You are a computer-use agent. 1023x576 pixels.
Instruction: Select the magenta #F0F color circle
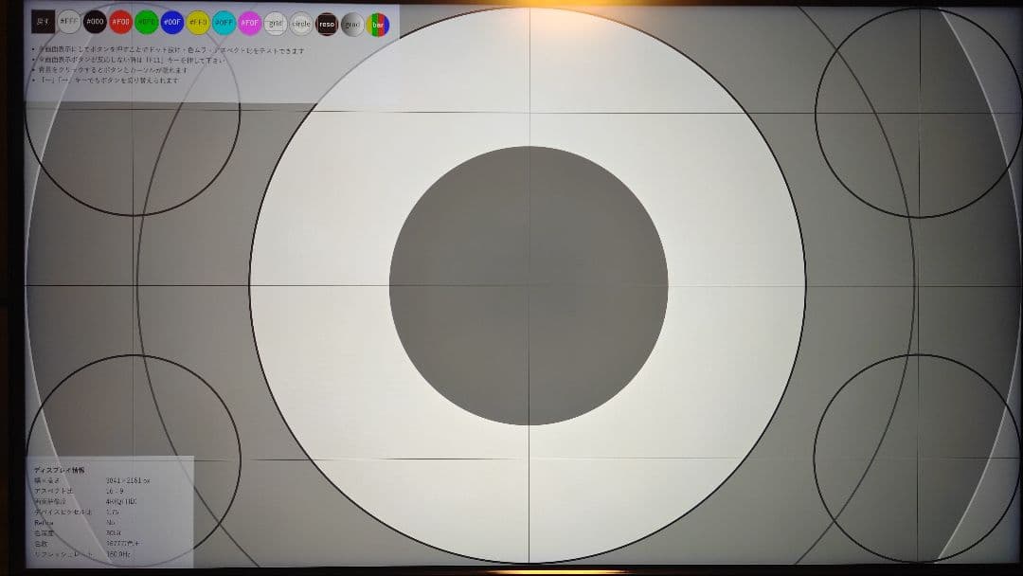[x=250, y=24]
